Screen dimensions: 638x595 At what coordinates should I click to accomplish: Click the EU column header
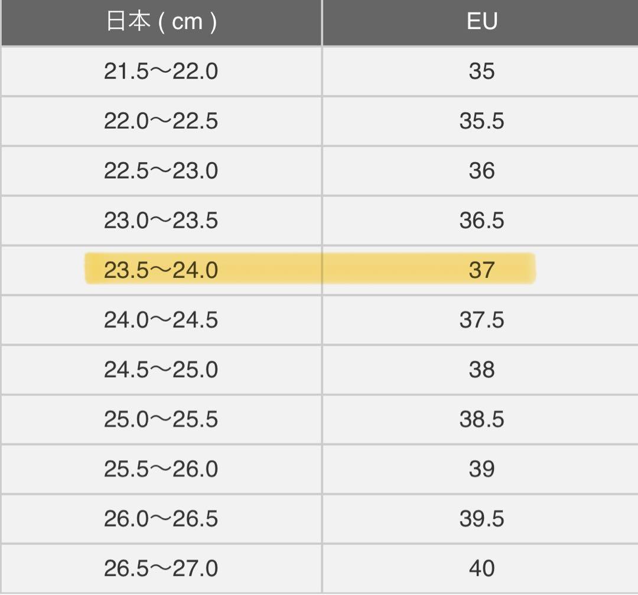pyautogui.click(x=481, y=22)
